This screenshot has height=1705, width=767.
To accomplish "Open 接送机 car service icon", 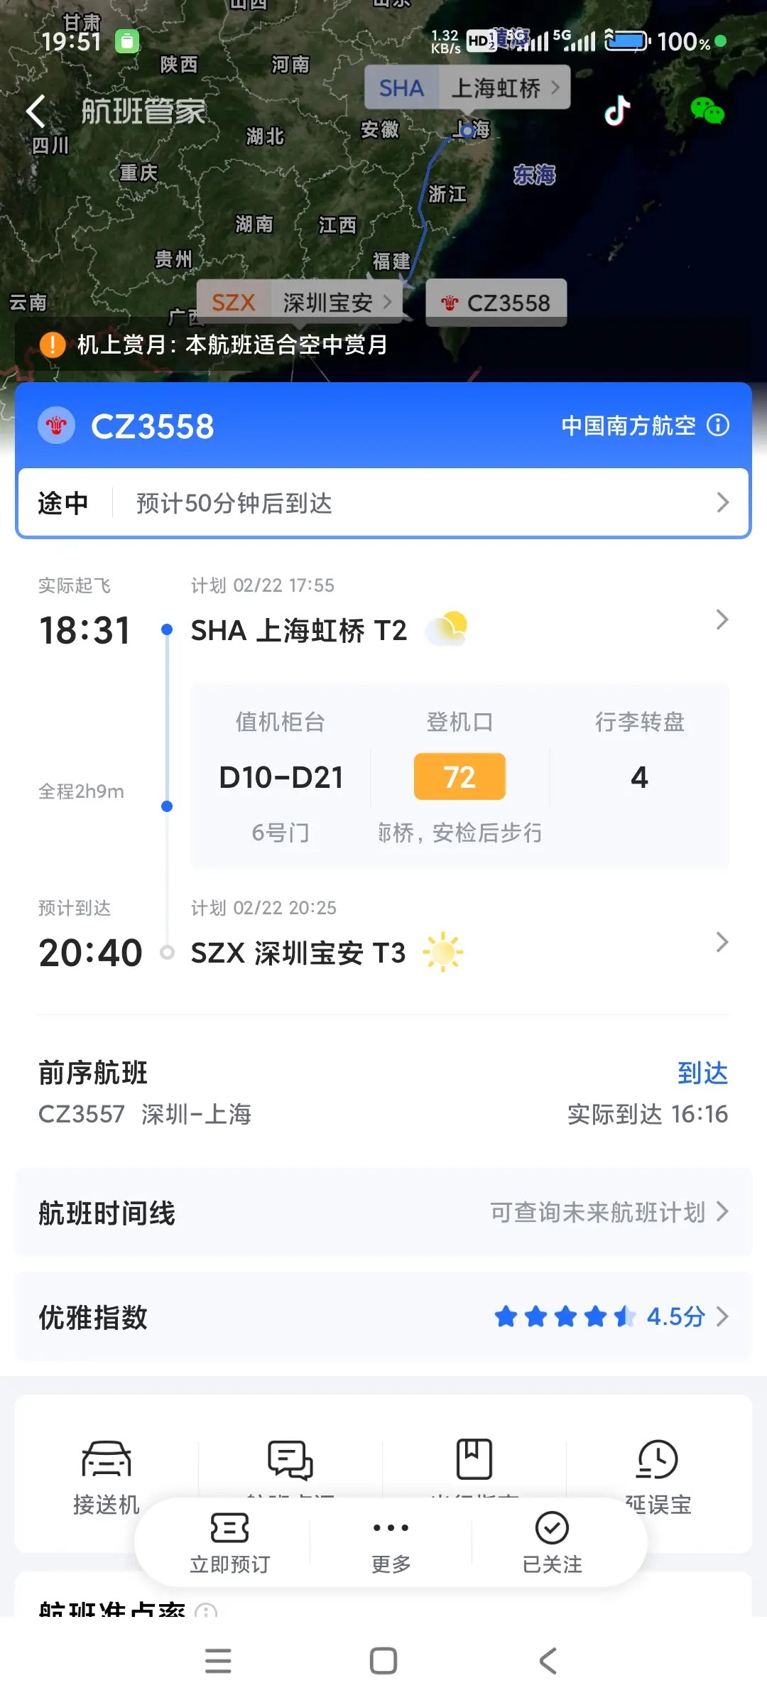I will click(x=107, y=1460).
